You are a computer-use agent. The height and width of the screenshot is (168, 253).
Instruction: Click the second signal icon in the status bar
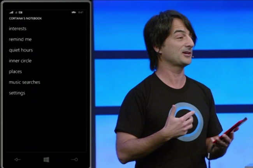click(x=16, y=12)
